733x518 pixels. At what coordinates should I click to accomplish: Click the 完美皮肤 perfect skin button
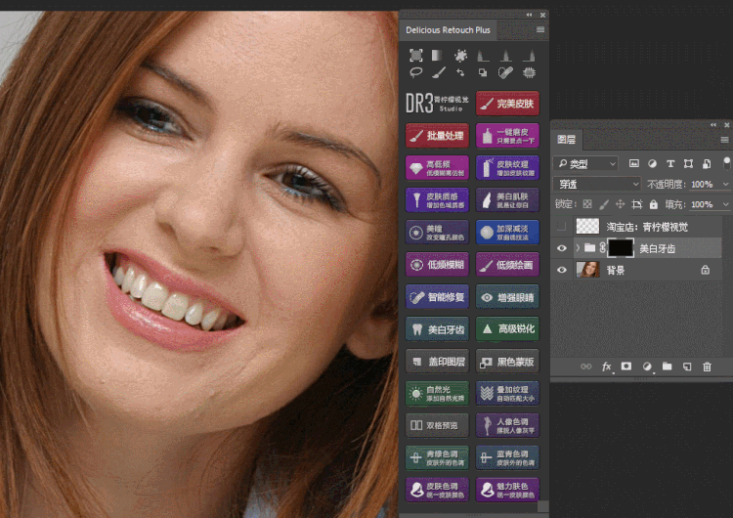pos(507,104)
